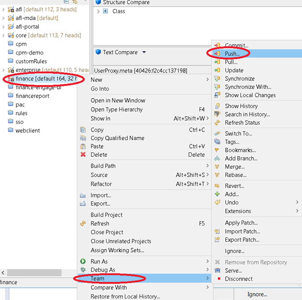Click the Add Branch icon
Viewport: 302px width, 300px height.
217,158
